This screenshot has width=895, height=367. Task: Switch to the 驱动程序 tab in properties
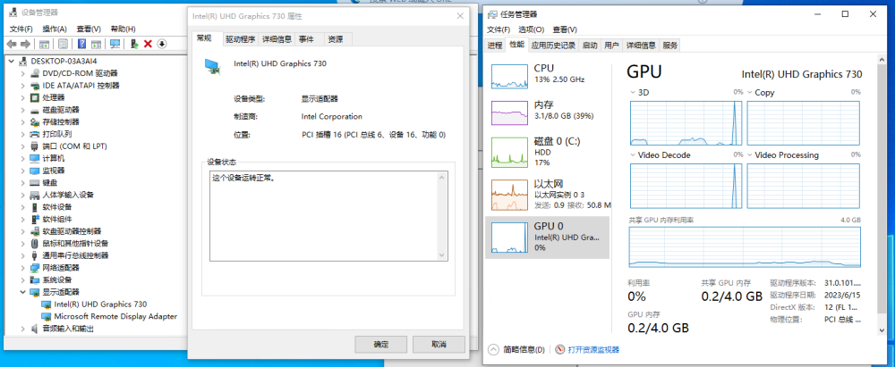coord(240,39)
